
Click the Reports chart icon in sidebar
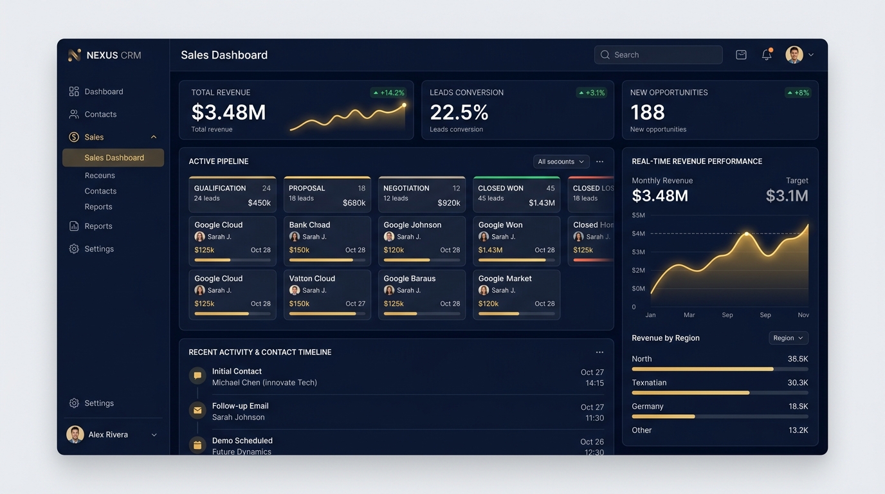pyautogui.click(x=74, y=226)
